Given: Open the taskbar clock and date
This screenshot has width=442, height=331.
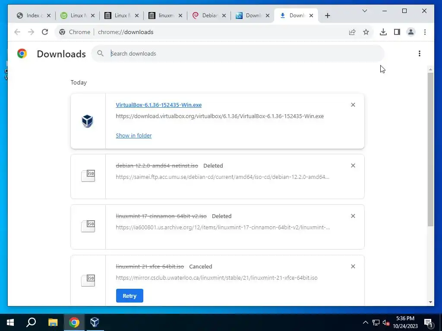Looking at the screenshot, I should click(x=405, y=322).
